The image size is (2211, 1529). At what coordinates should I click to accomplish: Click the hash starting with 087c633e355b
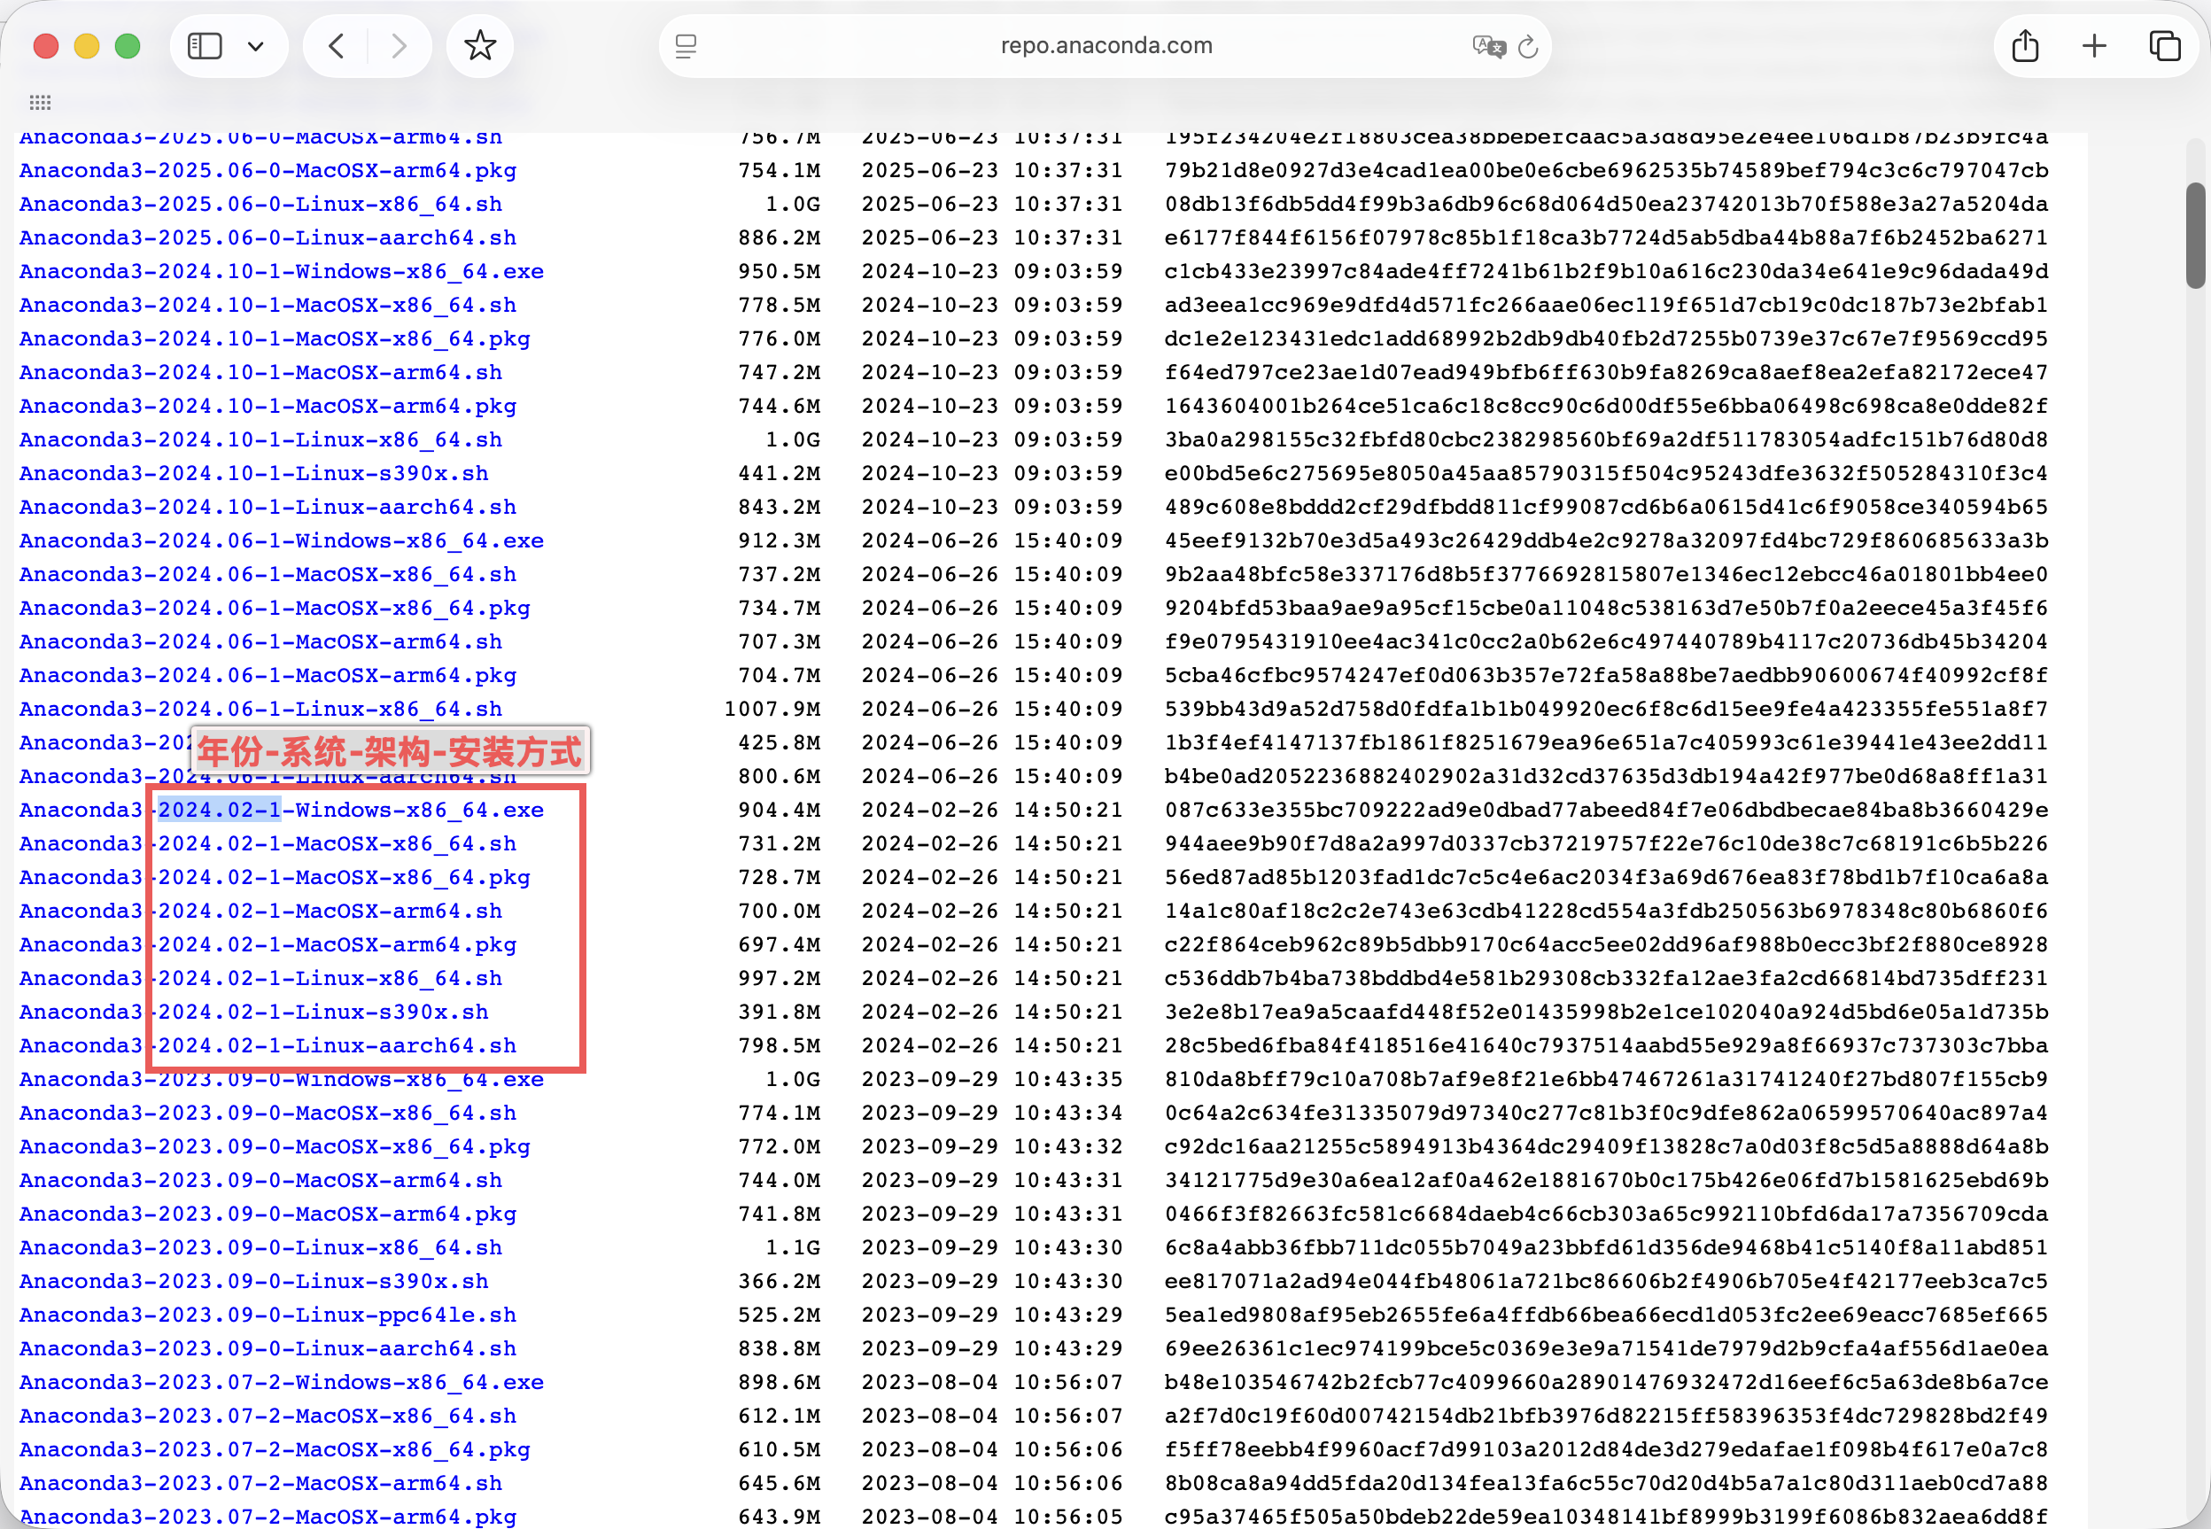1607,810
